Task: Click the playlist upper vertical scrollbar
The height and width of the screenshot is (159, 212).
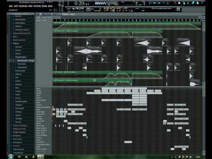Action: pyautogui.click(x=204, y=26)
